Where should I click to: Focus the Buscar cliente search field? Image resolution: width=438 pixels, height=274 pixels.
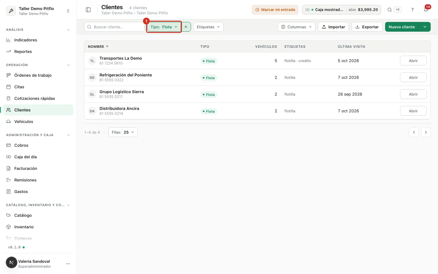coord(114,27)
